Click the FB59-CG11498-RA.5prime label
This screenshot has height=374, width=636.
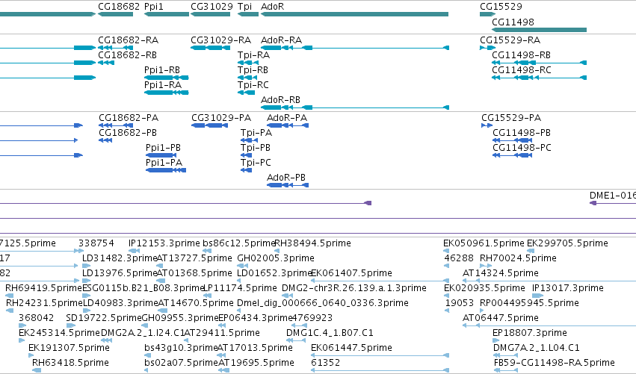554,363
